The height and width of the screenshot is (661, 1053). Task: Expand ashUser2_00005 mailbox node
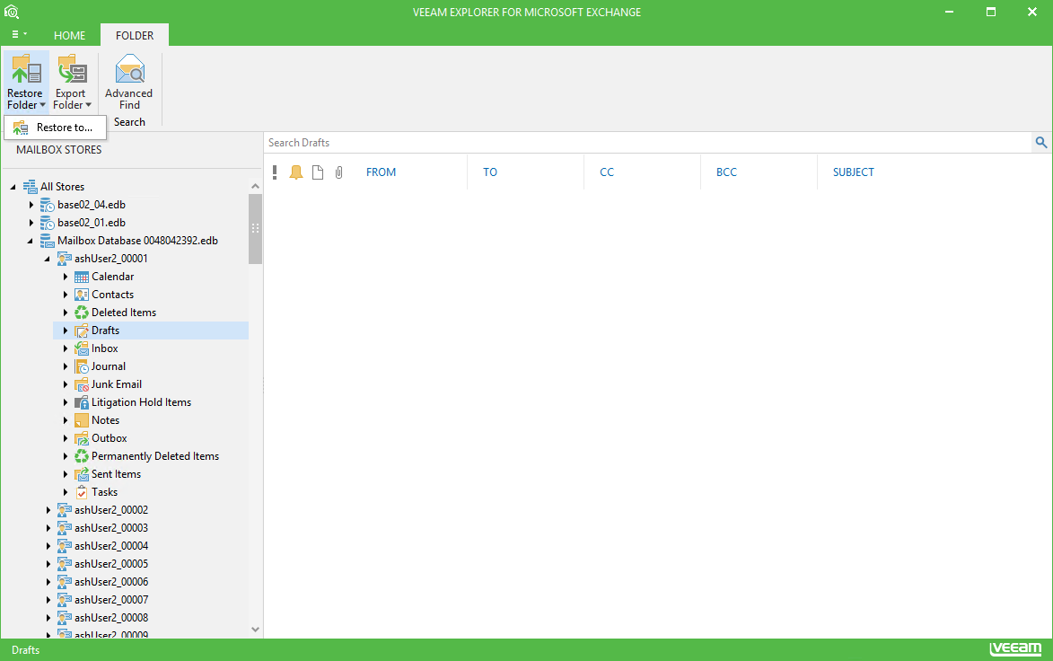coord(48,564)
